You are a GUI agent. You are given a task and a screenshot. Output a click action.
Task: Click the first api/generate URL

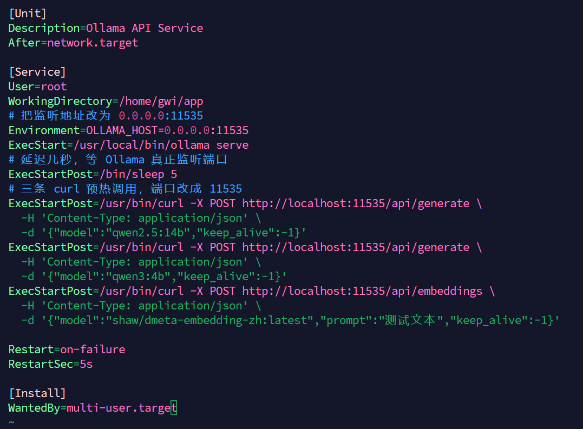(356, 203)
